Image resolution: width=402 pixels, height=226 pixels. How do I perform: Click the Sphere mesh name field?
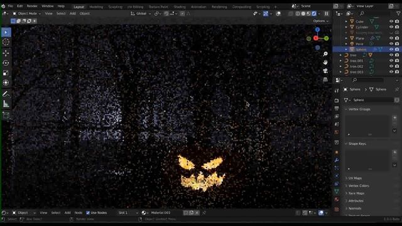tap(372, 100)
